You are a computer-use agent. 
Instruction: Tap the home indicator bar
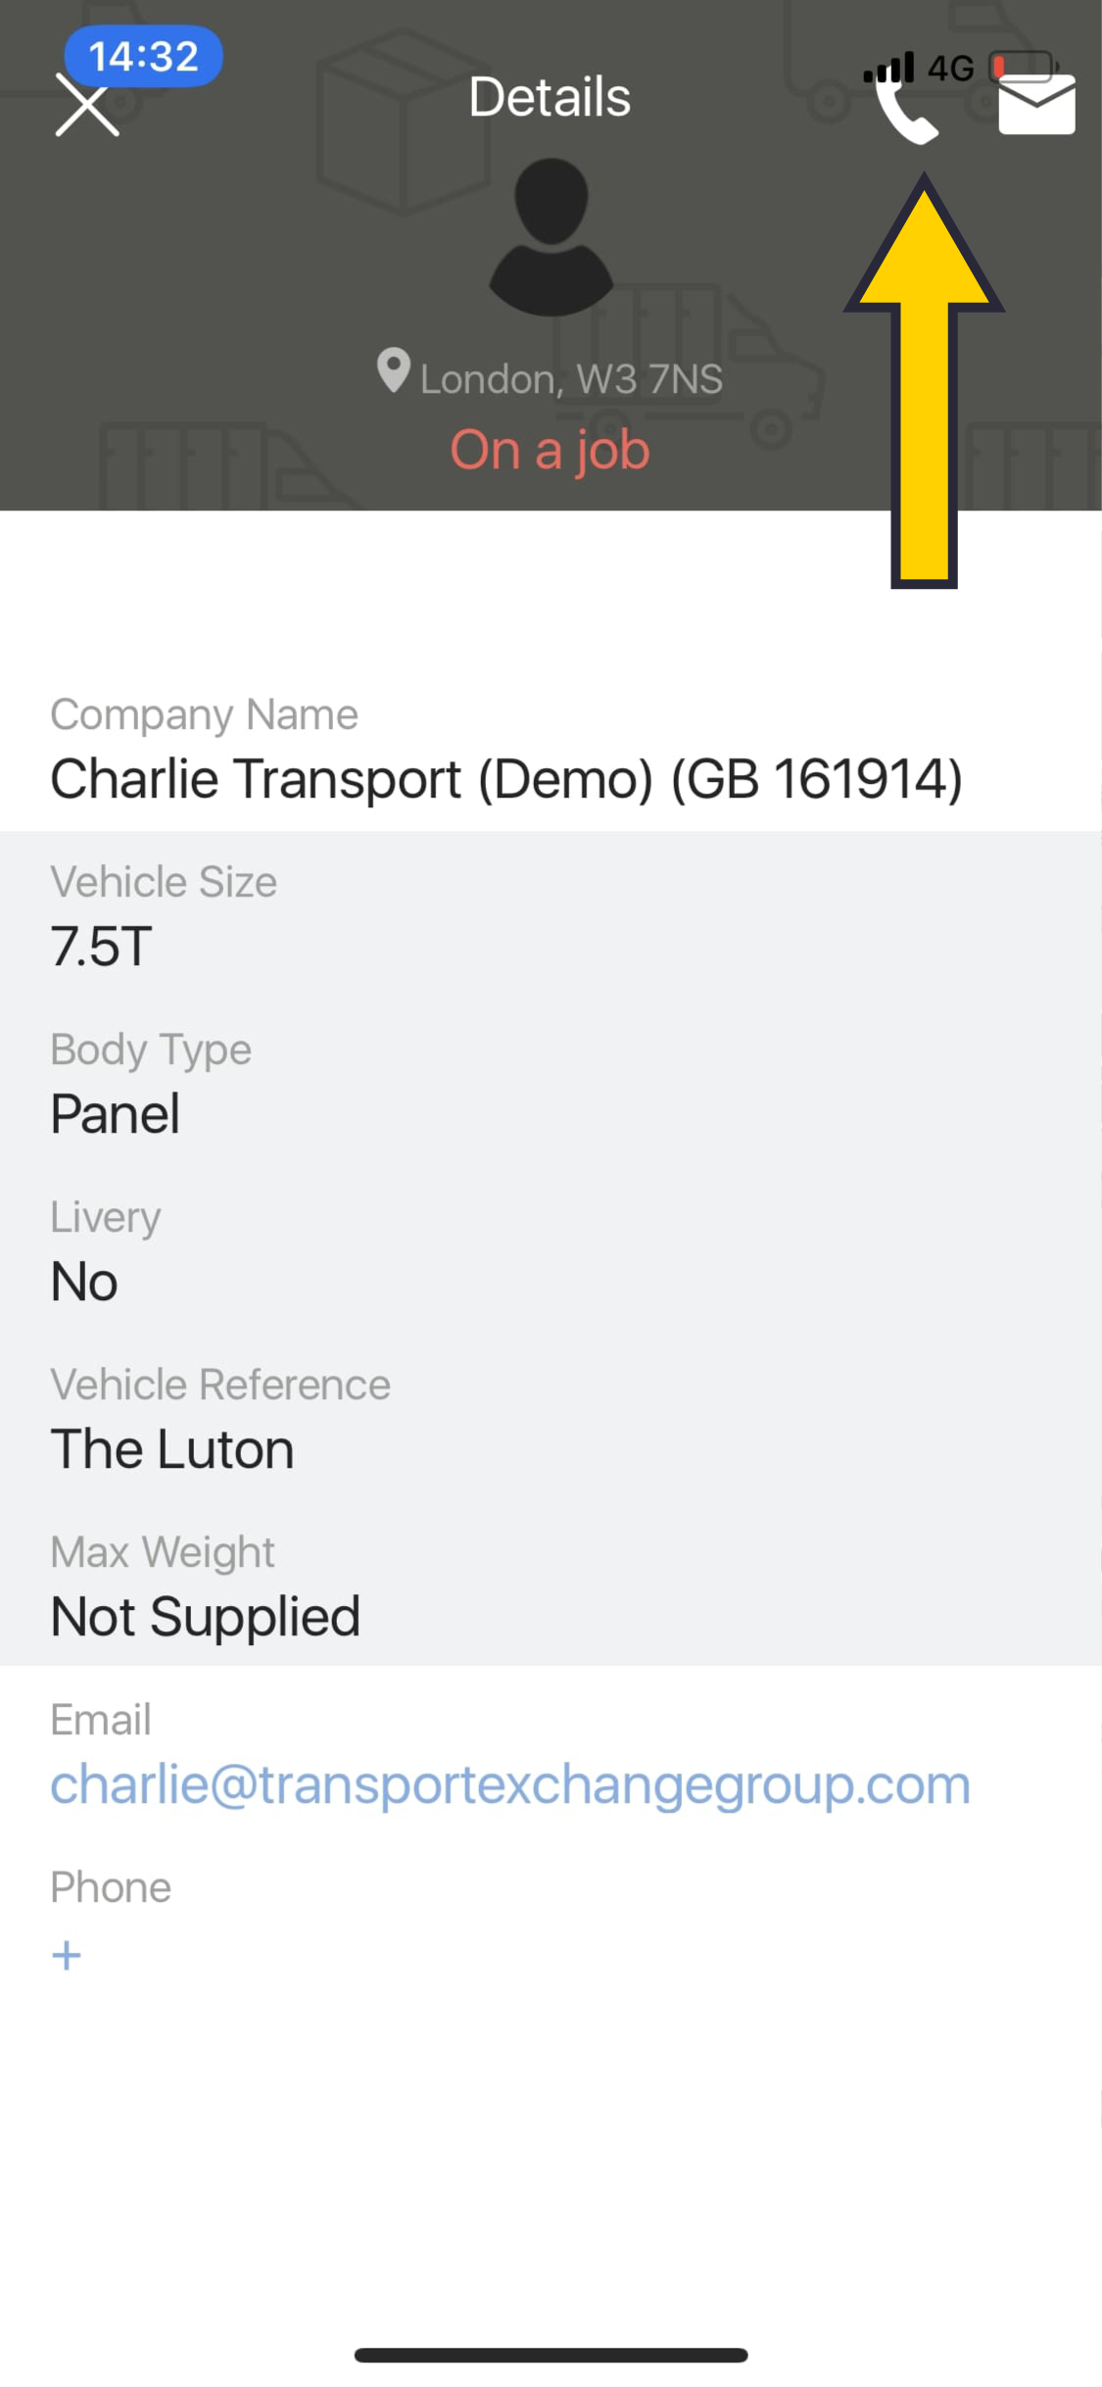click(551, 2355)
